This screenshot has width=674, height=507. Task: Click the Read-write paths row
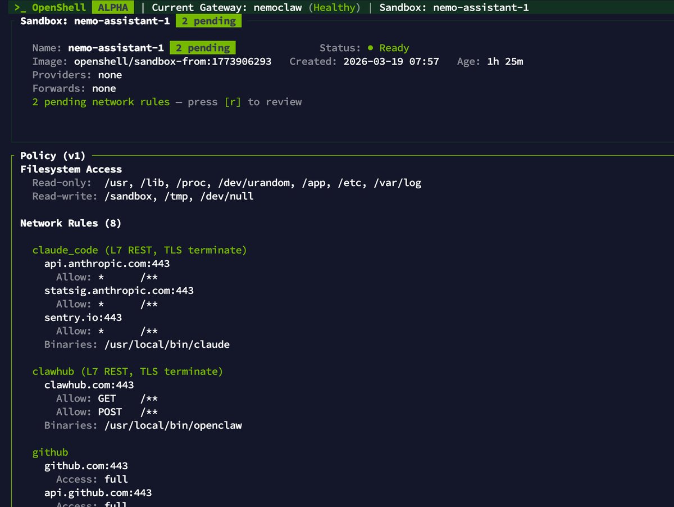pos(143,196)
